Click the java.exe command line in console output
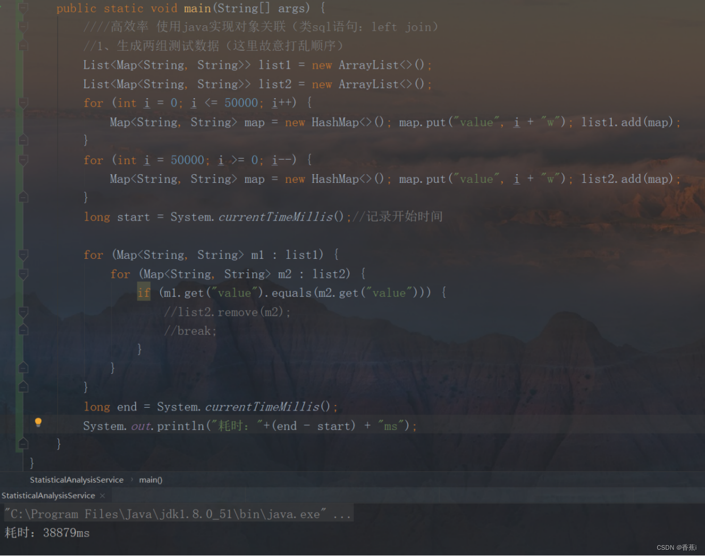 (176, 514)
